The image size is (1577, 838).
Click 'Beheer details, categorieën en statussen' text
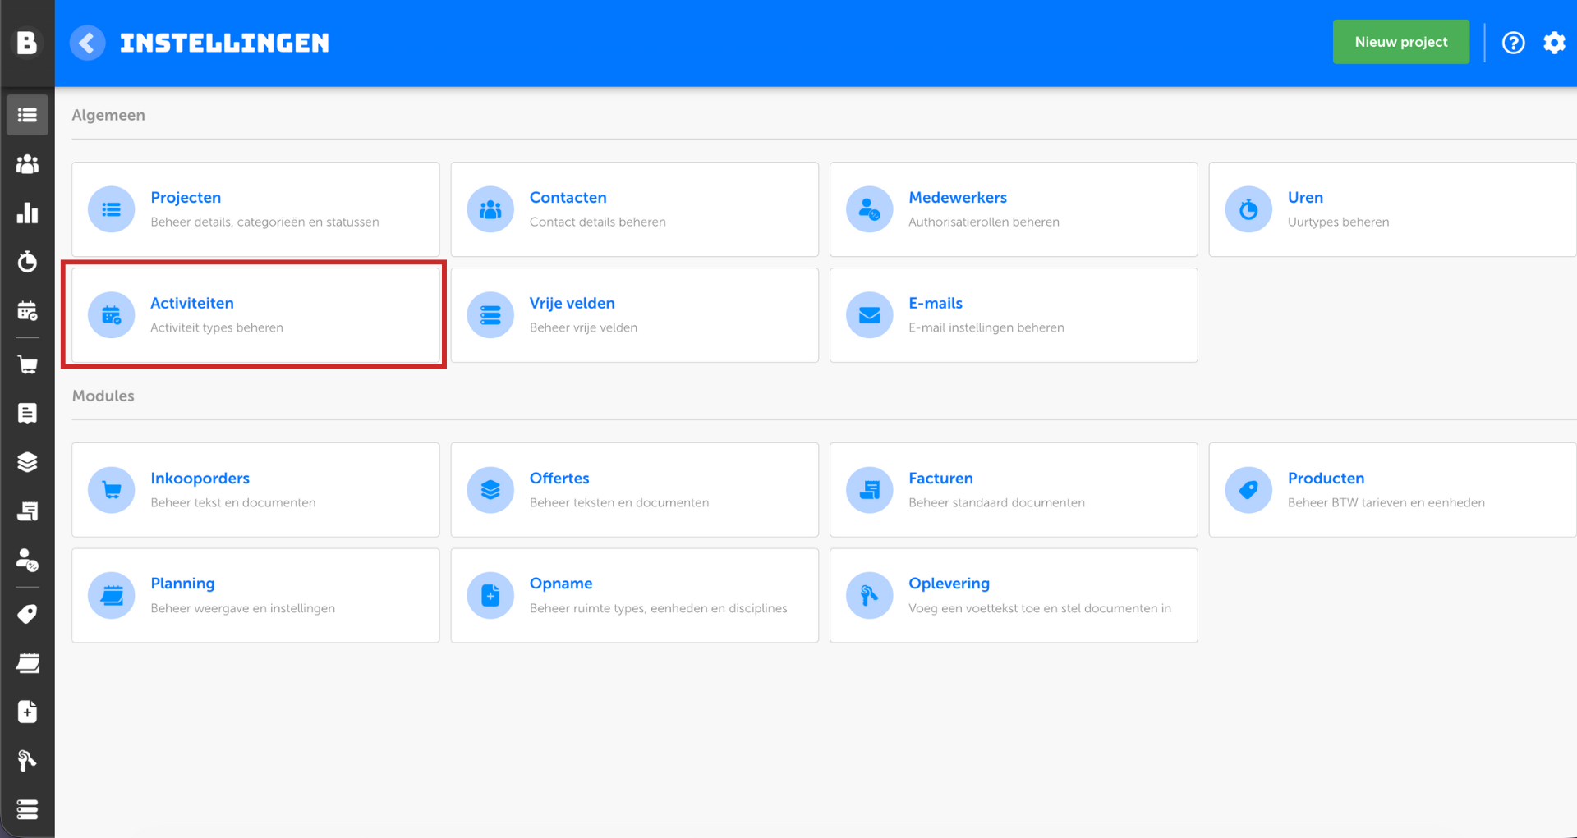[x=264, y=222]
